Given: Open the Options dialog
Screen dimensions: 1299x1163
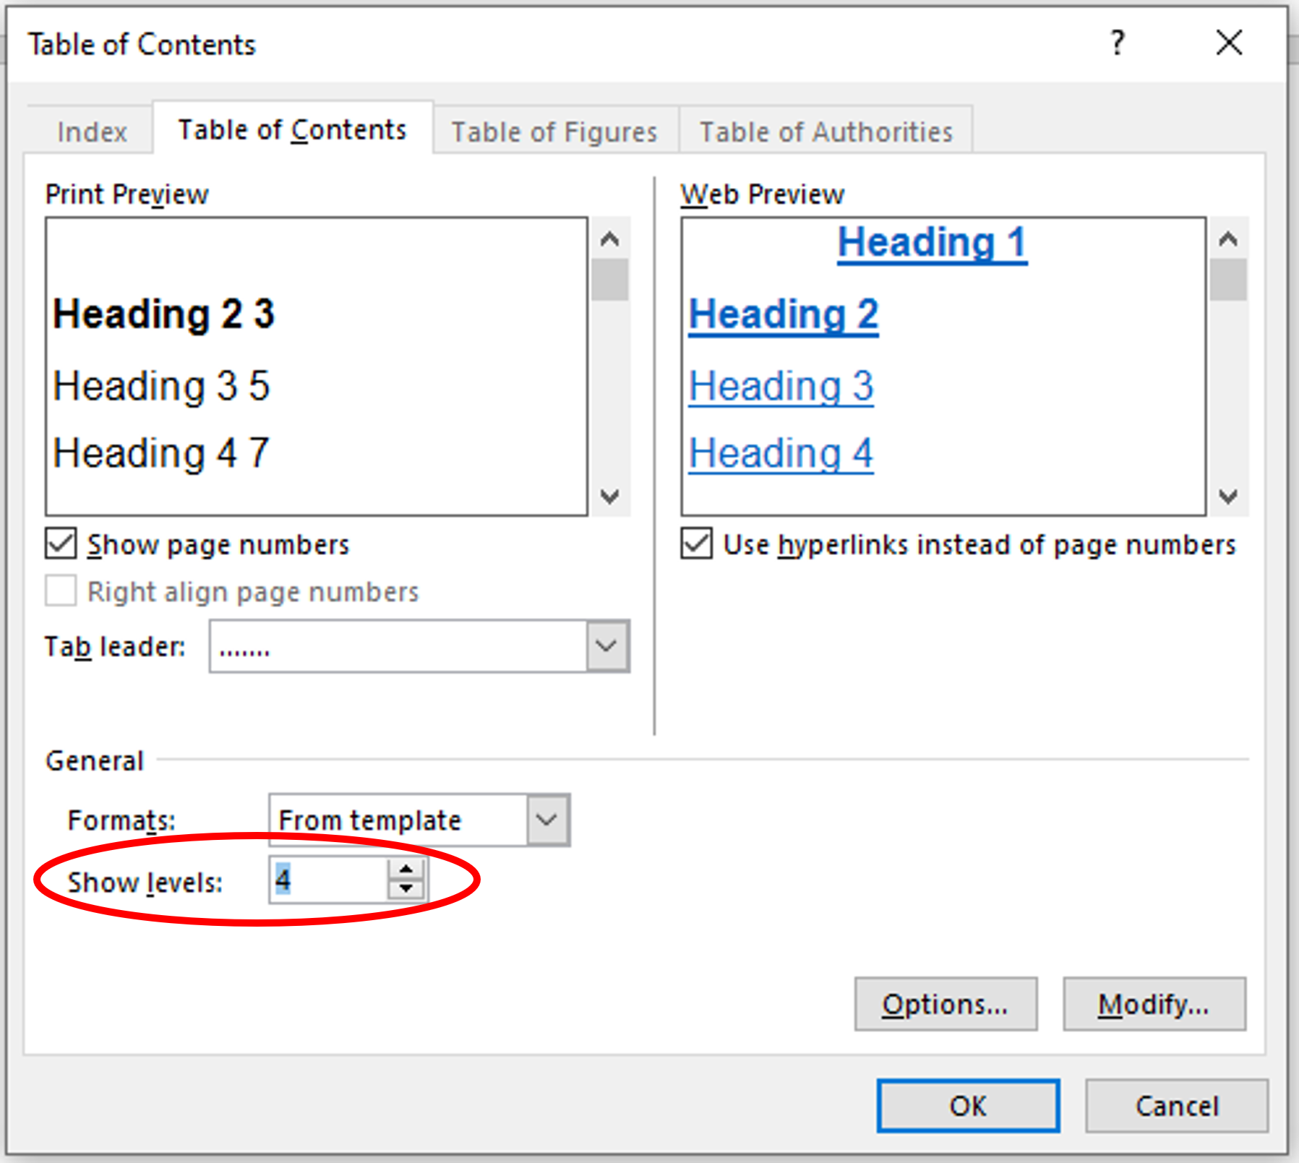Looking at the screenshot, I should 946,1003.
